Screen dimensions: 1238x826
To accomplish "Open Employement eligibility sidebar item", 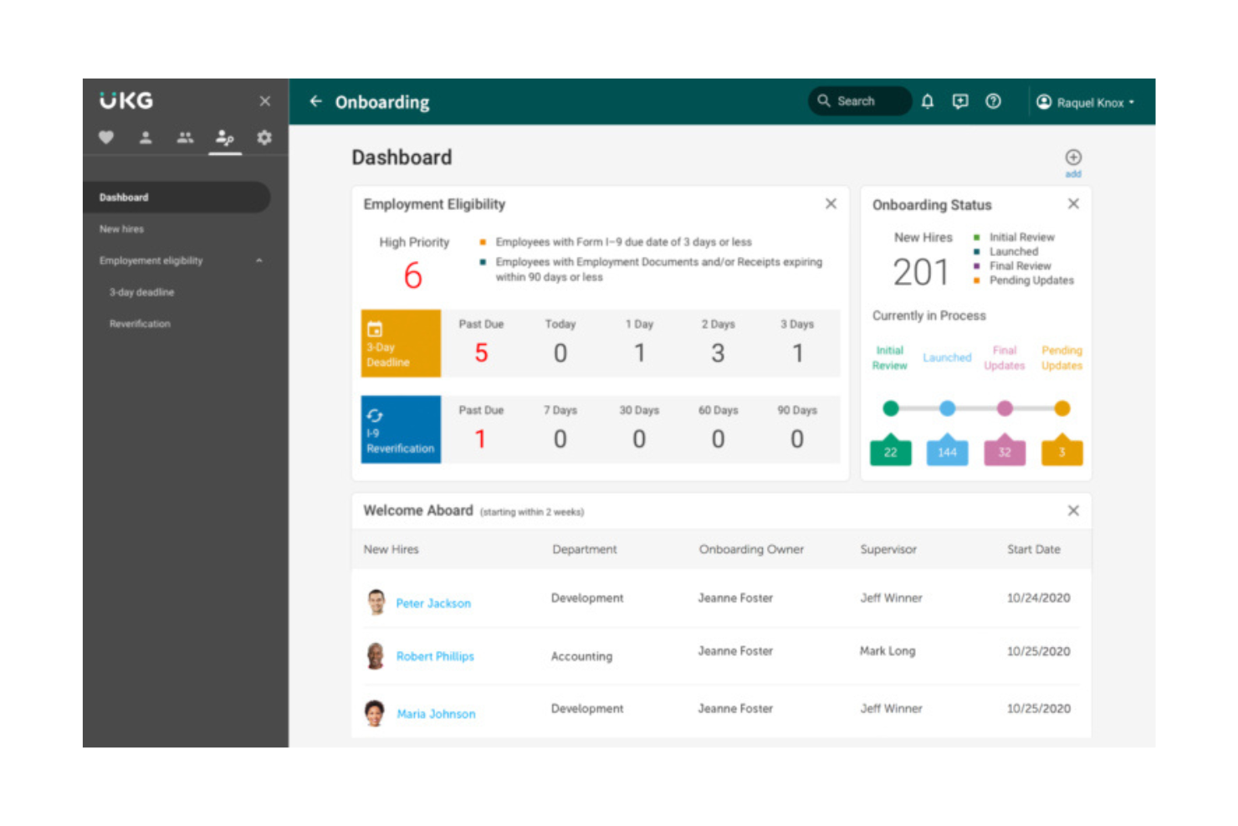I will [x=151, y=261].
